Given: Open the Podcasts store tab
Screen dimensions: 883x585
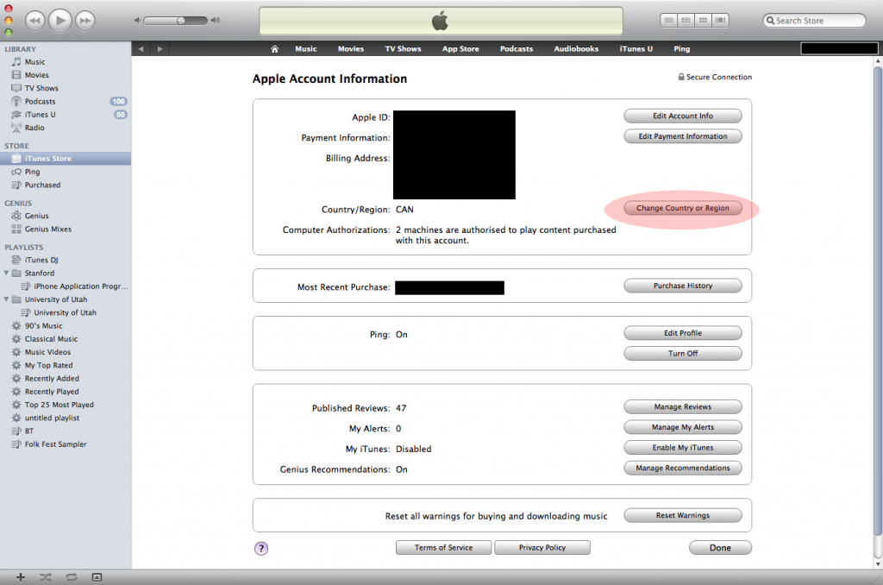Looking at the screenshot, I should tap(517, 49).
